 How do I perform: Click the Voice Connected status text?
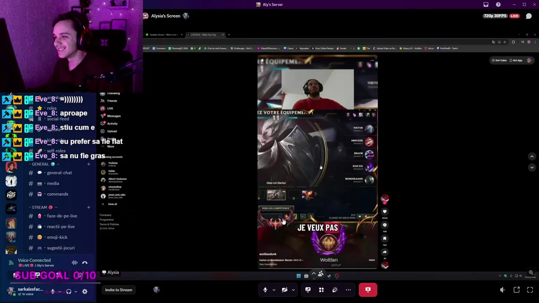pyautogui.click(x=34, y=260)
